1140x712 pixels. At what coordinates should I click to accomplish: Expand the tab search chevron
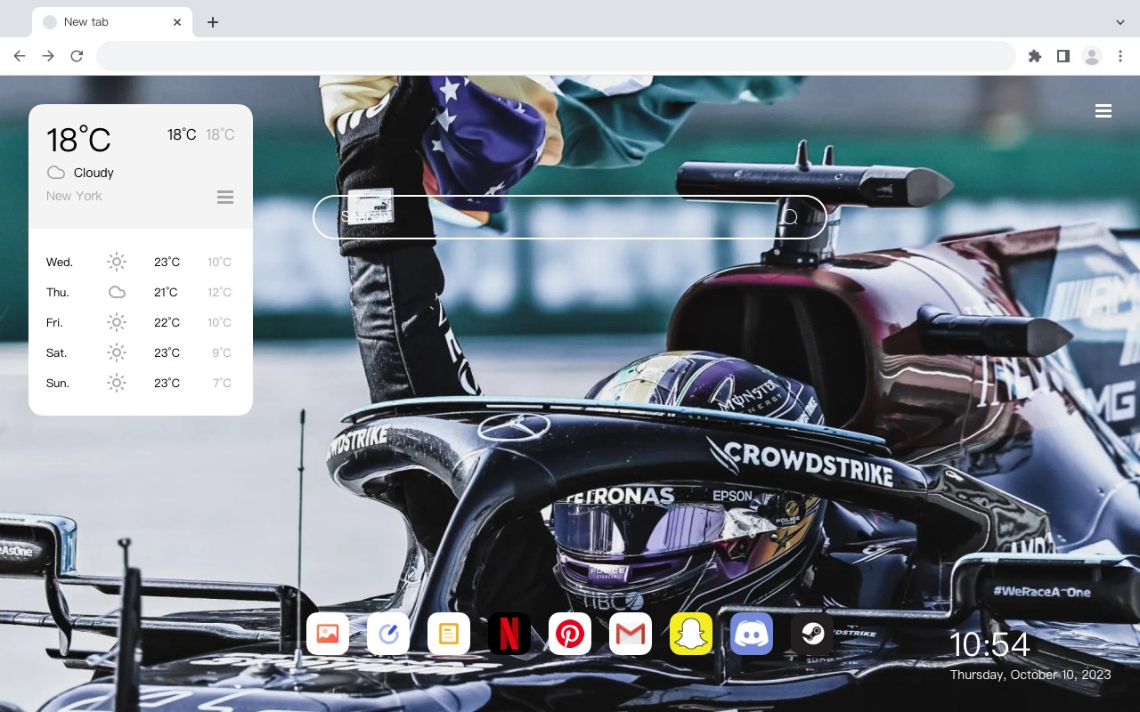[x=1120, y=21]
